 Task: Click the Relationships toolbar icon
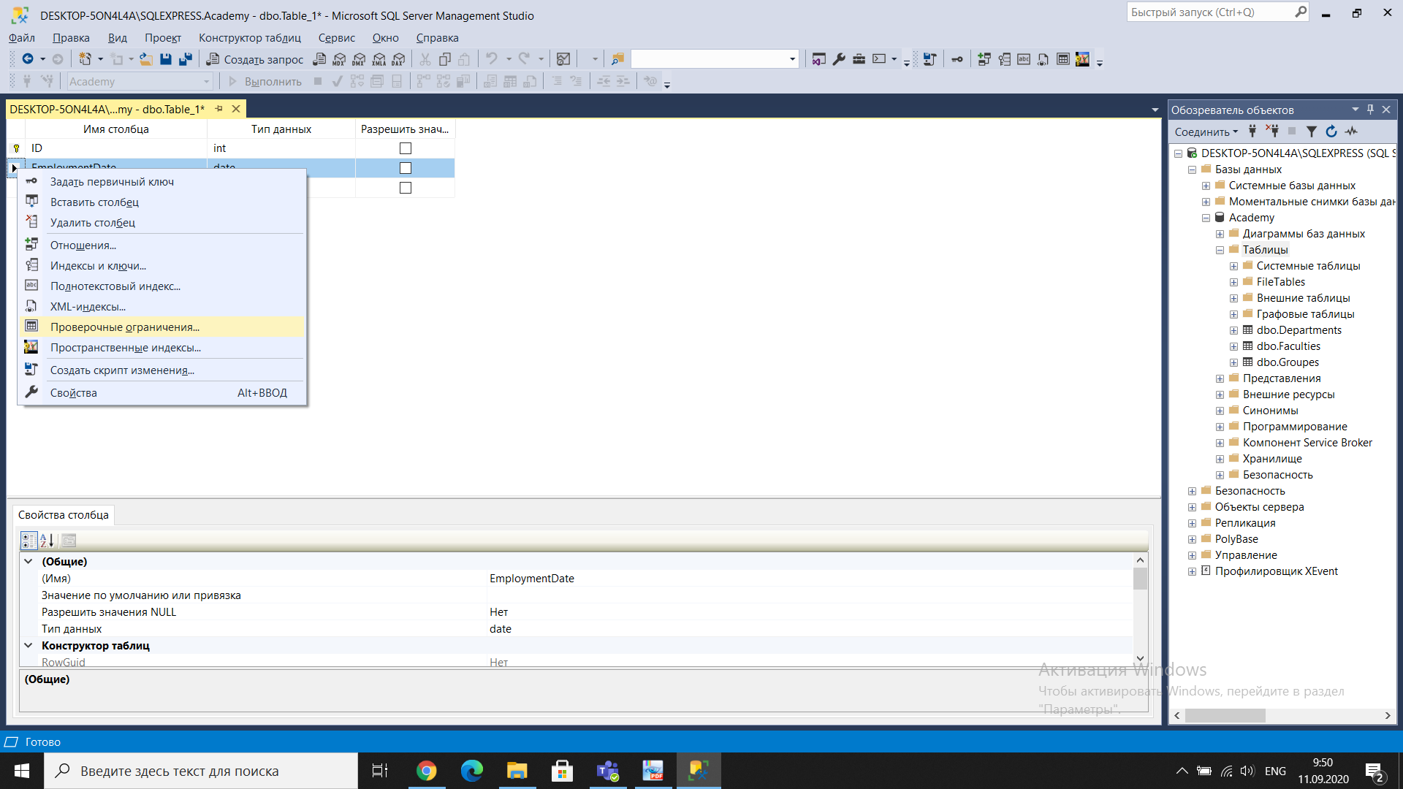(984, 59)
